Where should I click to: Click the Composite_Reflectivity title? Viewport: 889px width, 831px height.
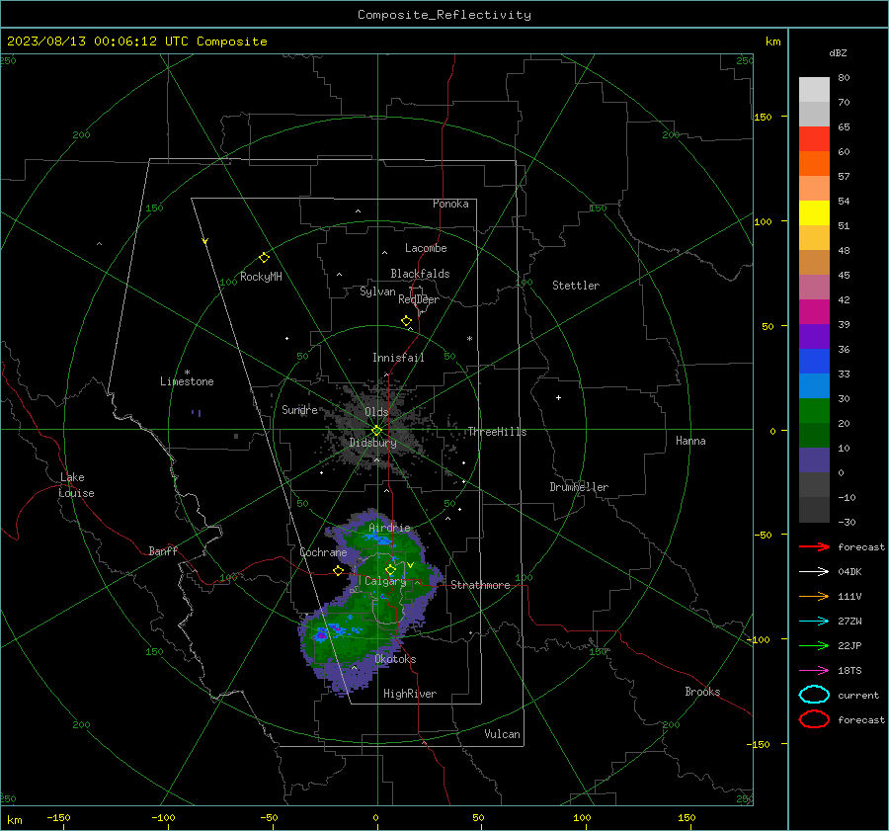tap(444, 15)
